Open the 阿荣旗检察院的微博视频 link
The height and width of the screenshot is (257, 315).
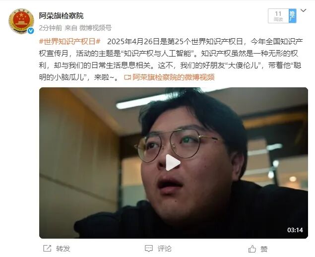click(174, 77)
